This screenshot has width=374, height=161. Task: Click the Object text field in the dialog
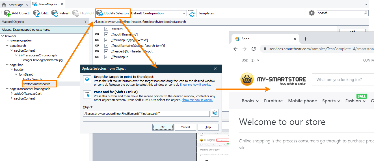click(x=146, y=114)
